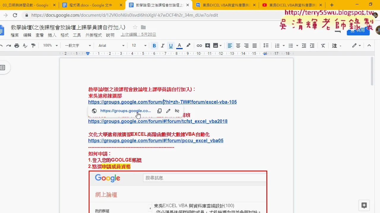Screen dimensions: 380x213
Task: Open the 注 input tools menu
Action: (x=336, y=46)
